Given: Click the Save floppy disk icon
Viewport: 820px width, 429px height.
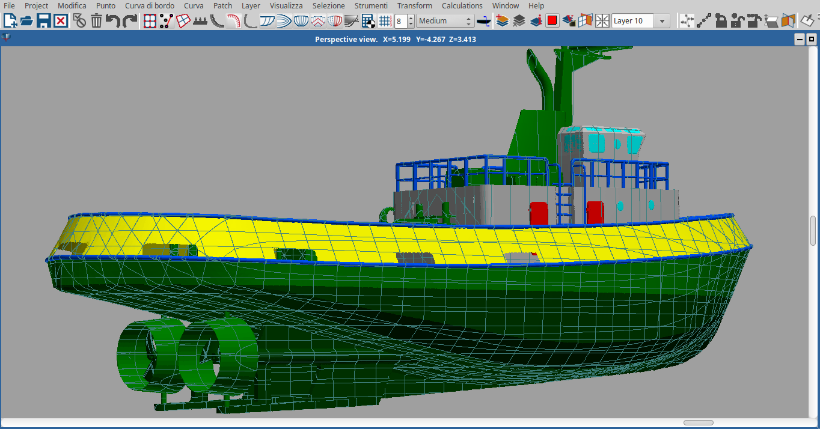Looking at the screenshot, I should pyautogui.click(x=43, y=21).
